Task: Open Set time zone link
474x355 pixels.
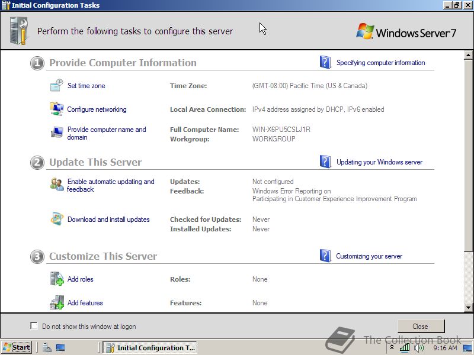Action: coord(86,86)
